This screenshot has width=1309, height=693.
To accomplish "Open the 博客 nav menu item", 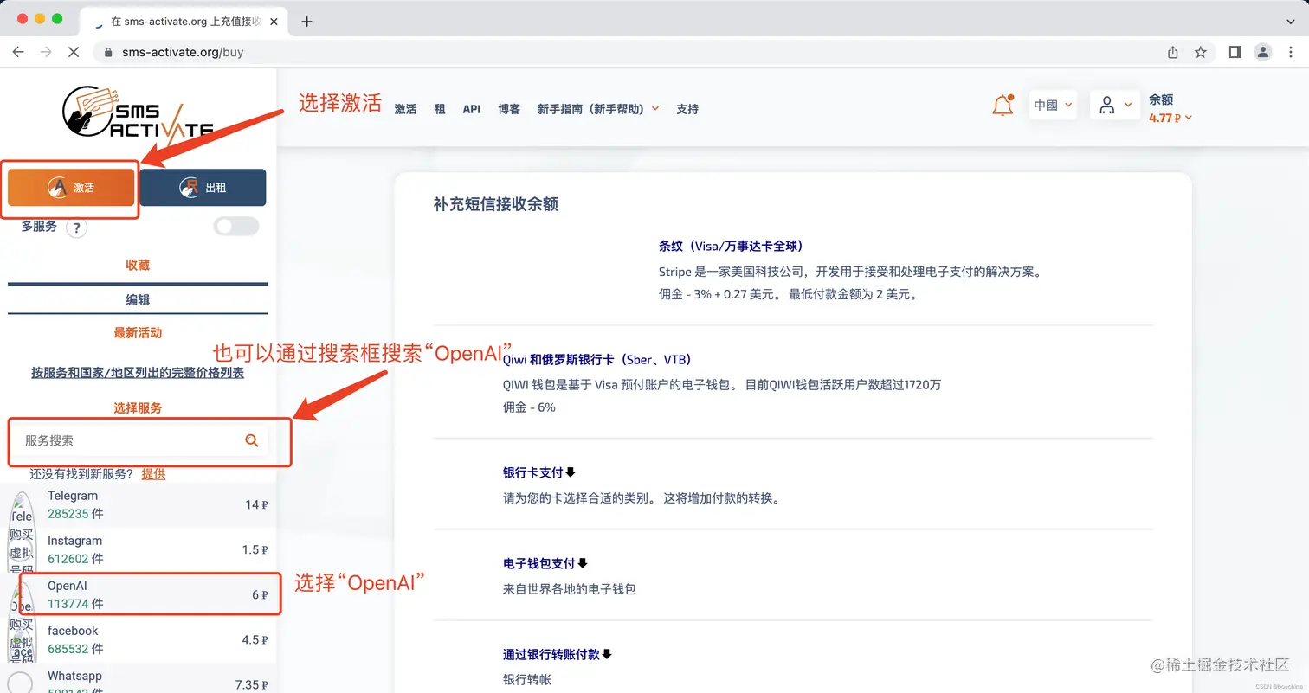I will coord(509,109).
